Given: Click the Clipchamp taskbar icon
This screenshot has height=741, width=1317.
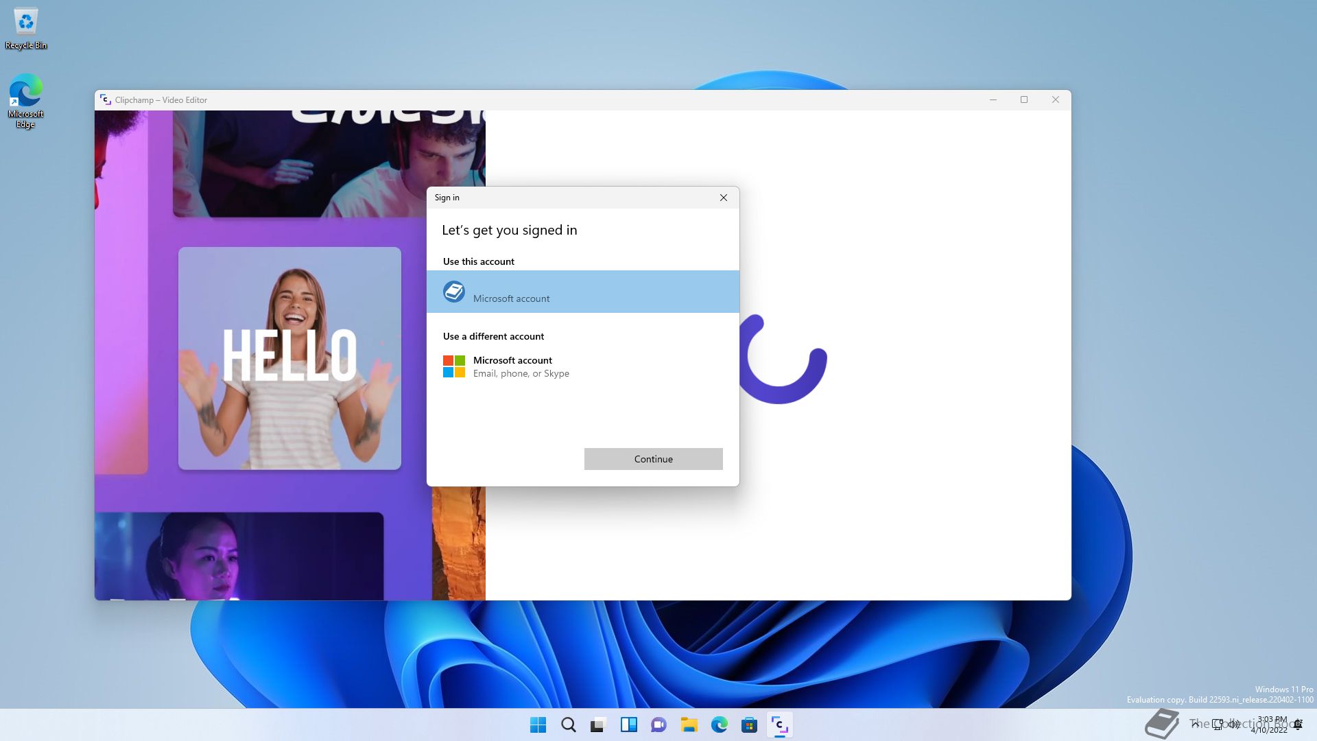Looking at the screenshot, I should [x=779, y=725].
